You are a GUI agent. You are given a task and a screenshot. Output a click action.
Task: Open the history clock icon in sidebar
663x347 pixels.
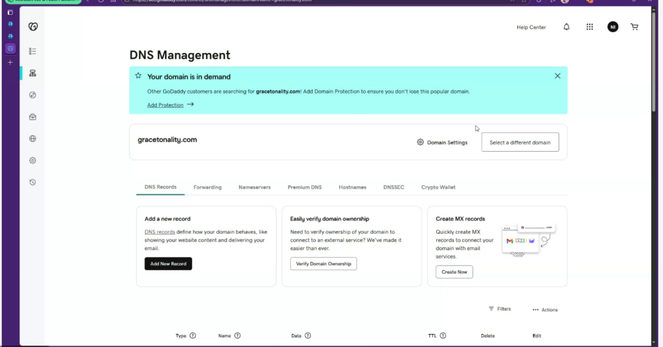click(32, 182)
